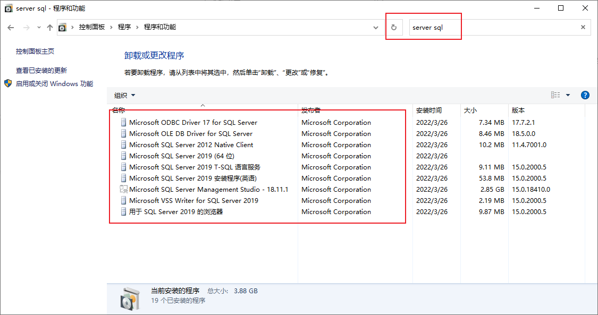Click the 控制面板 breadcrumb
Image resolution: width=598 pixels, height=315 pixels.
pyautogui.click(x=92, y=27)
